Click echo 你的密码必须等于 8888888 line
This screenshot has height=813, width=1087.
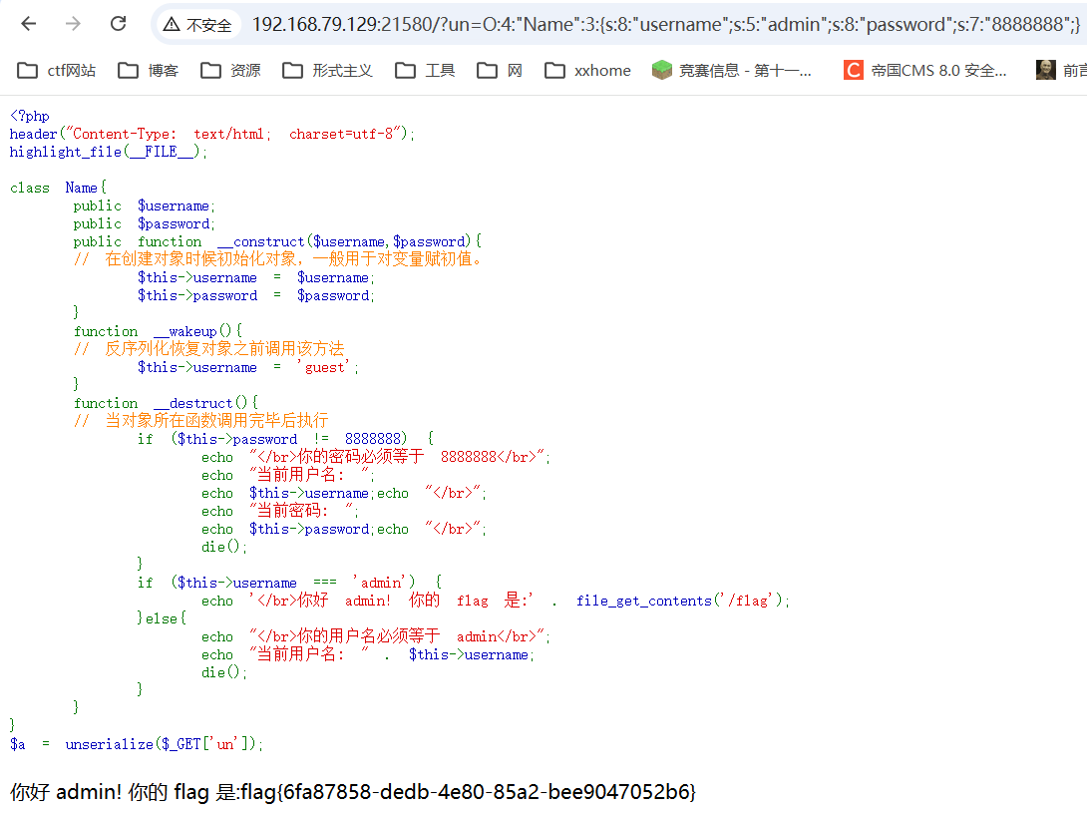[376, 457]
